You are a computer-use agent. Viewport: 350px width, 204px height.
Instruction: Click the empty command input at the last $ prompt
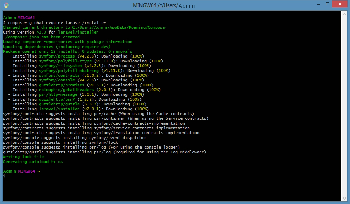(8, 176)
